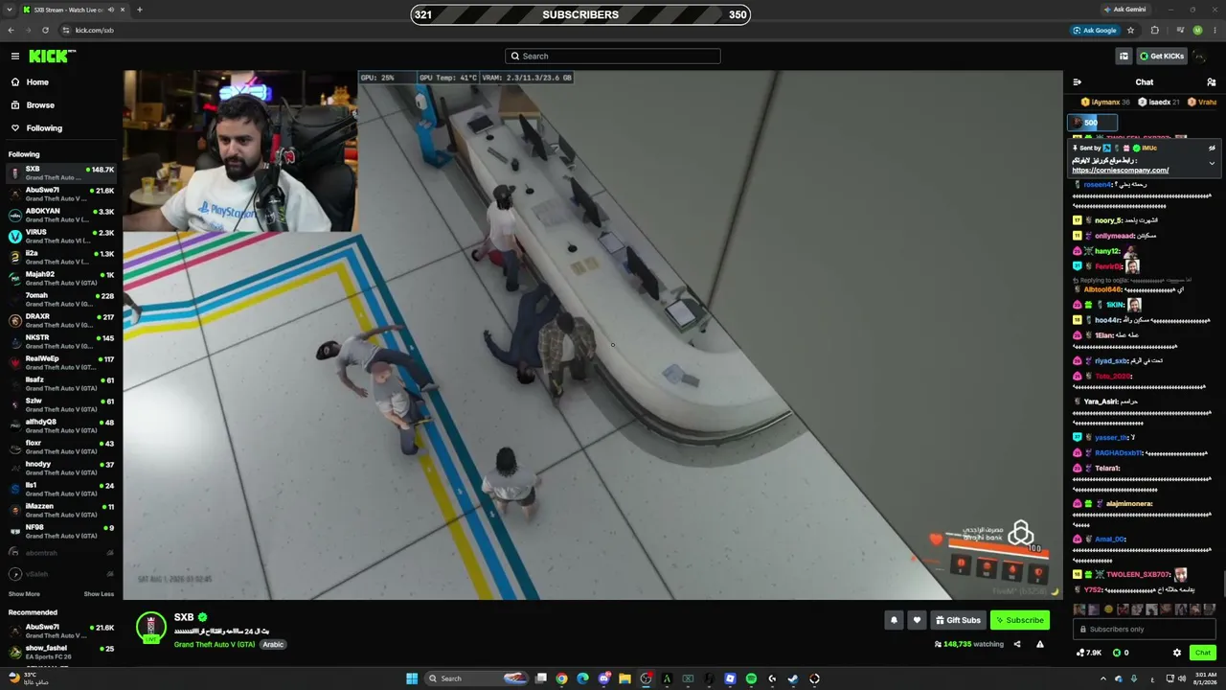Image resolution: width=1226 pixels, height=690 pixels.
Task: Toggle stream notifications bell
Action: 894,620
